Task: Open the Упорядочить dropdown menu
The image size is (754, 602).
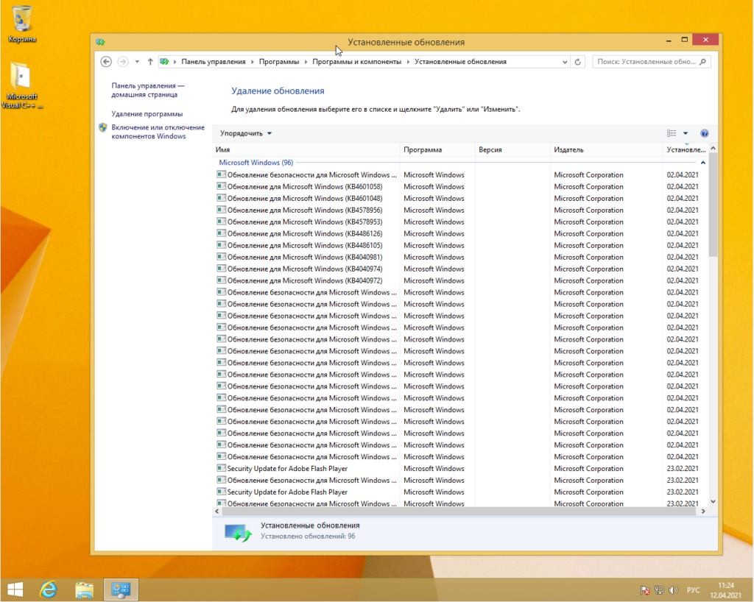Action: point(246,133)
